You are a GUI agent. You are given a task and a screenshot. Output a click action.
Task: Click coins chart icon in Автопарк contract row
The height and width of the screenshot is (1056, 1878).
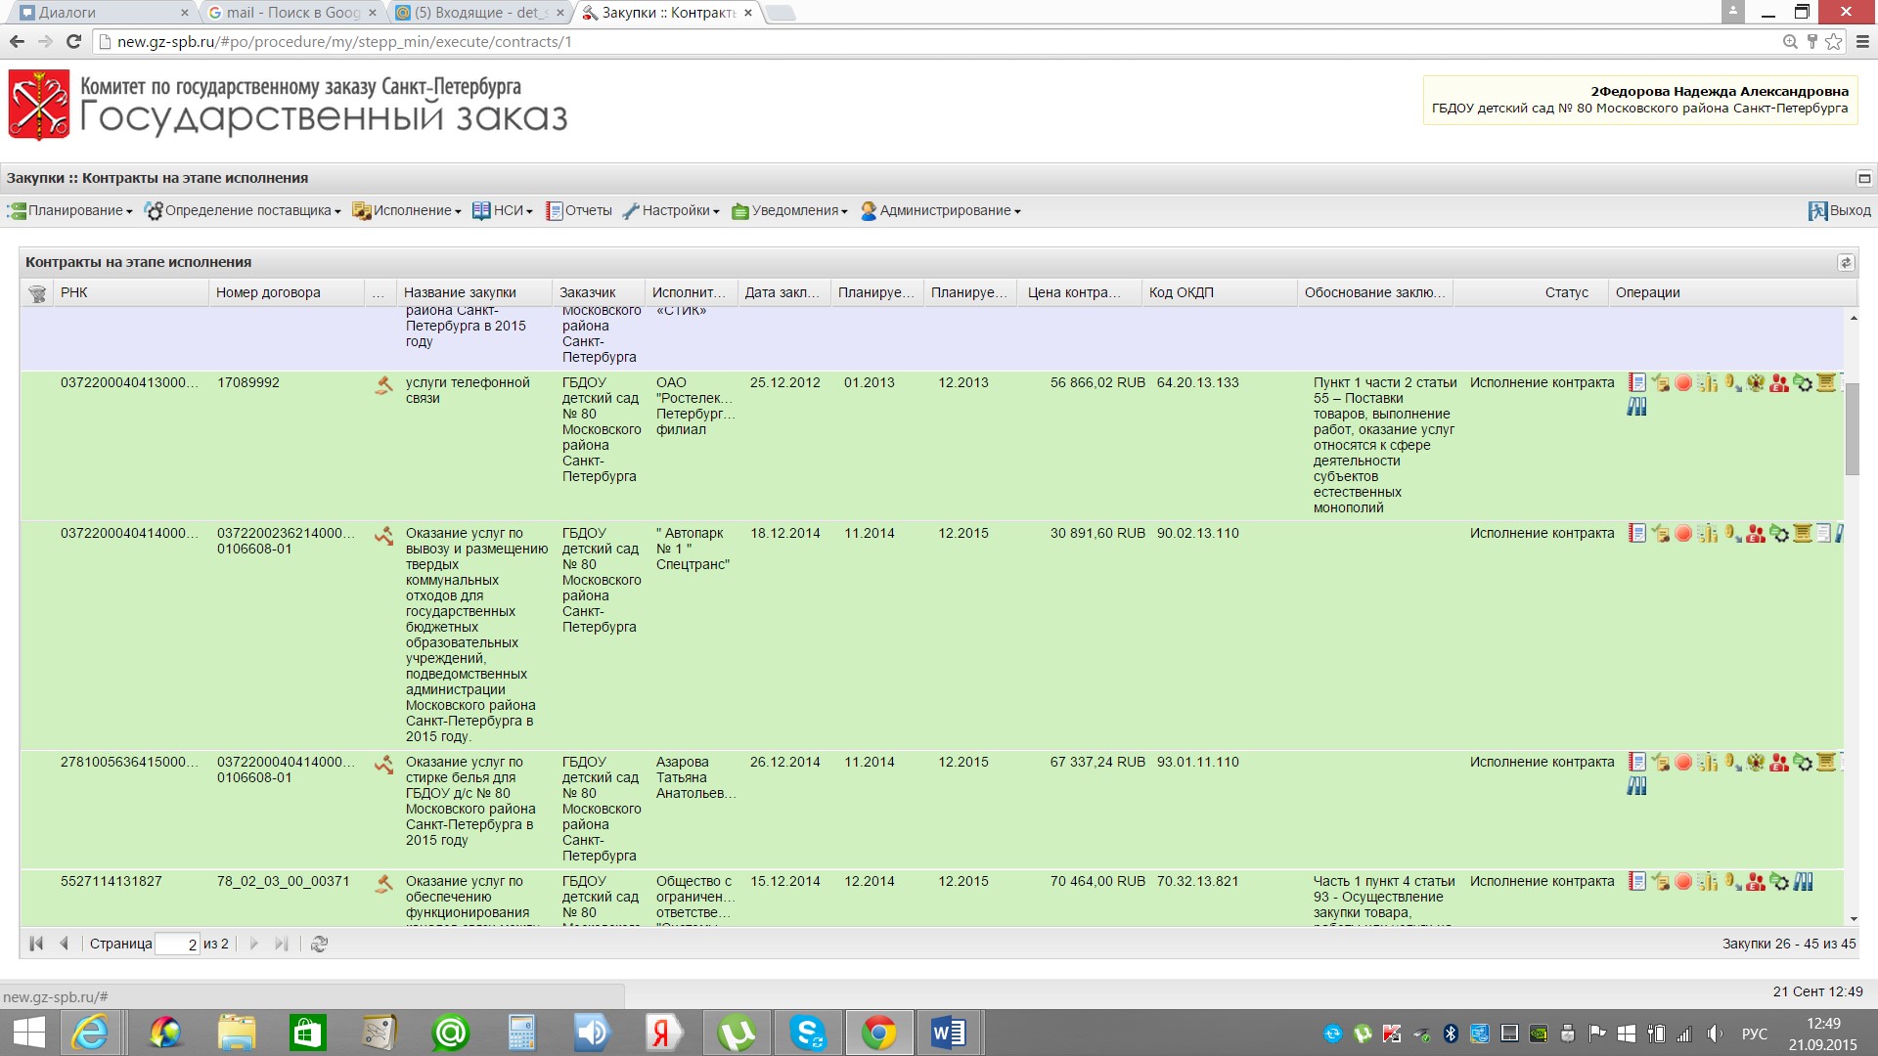[1708, 534]
